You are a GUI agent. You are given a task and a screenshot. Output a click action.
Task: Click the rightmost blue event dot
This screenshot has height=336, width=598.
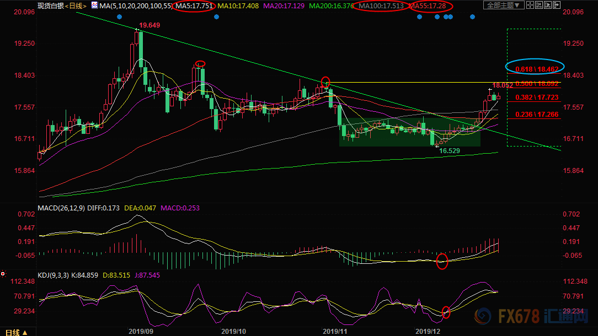click(x=472, y=17)
